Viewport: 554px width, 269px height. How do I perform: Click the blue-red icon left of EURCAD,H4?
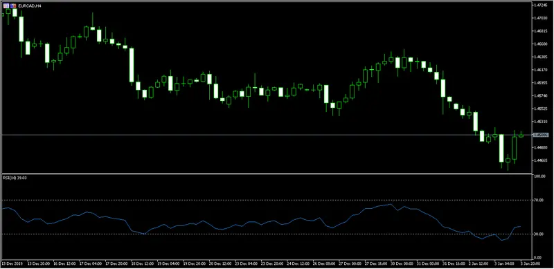13,6
